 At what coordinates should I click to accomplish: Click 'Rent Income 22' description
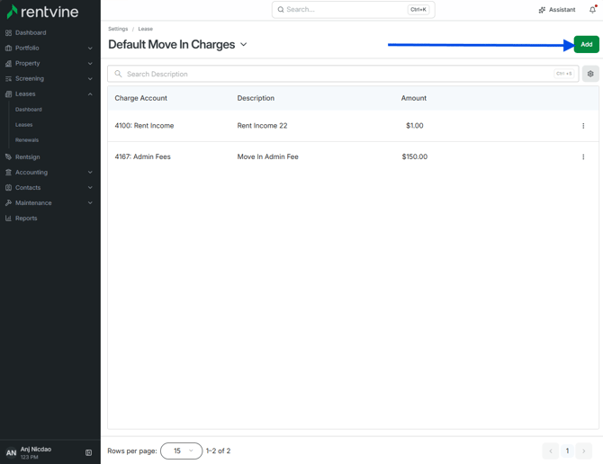tap(262, 126)
